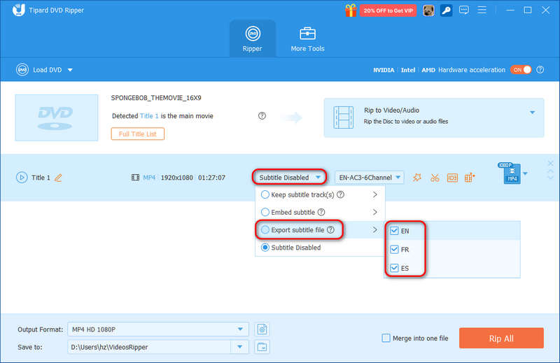Select Embed subtitle radio option
Viewport: 560px width, 363px height.
click(265, 212)
